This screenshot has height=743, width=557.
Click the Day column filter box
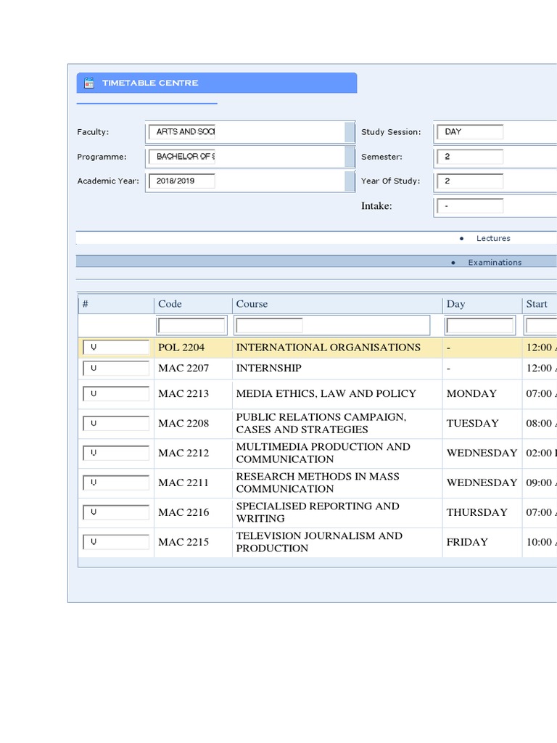pyautogui.click(x=479, y=325)
